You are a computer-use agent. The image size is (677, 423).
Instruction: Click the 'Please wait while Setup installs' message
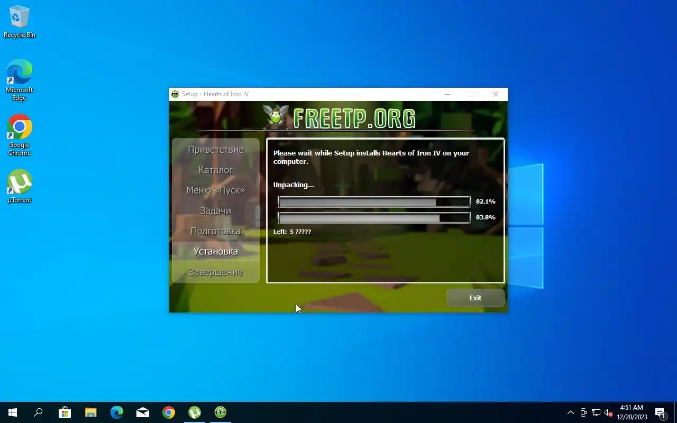coord(371,157)
